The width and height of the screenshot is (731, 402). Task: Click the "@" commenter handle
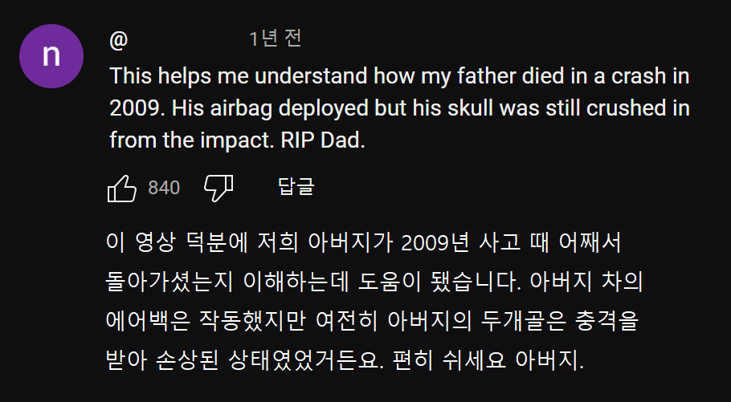(118, 39)
